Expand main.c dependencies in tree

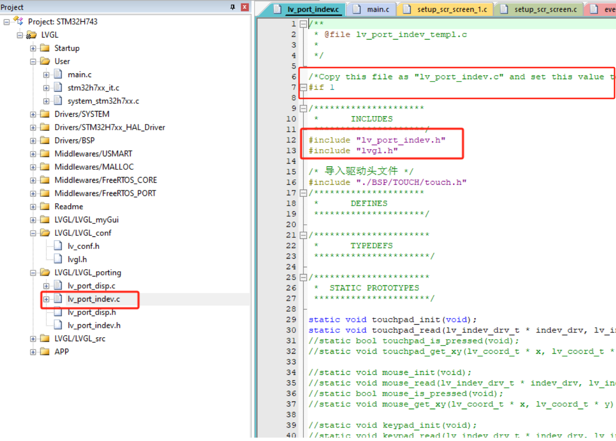(46, 75)
